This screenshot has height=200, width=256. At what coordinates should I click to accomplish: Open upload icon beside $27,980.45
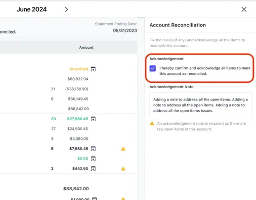click(93, 119)
